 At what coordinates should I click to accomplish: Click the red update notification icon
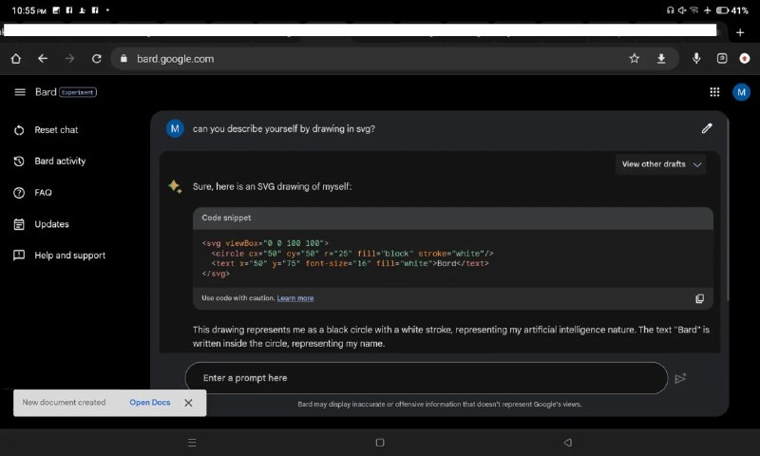click(x=745, y=59)
